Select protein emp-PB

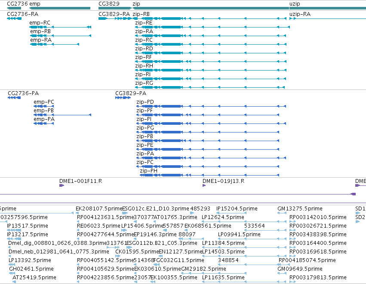pyautogui.click(x=43, y=111)
